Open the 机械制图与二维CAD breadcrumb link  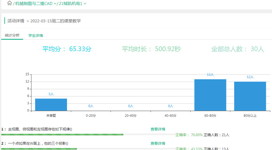pos(34,3)
